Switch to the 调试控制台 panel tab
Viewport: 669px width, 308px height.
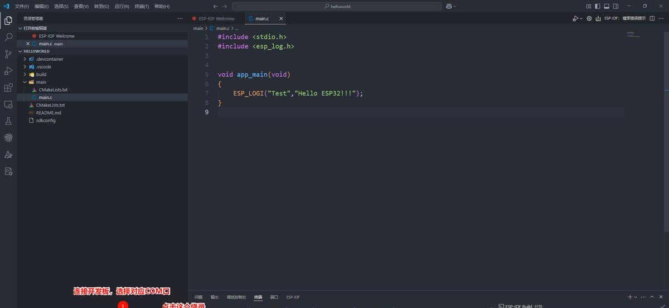tap(236, 297)
